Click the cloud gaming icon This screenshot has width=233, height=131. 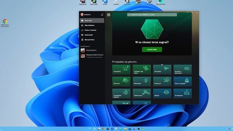coord(82,30)
